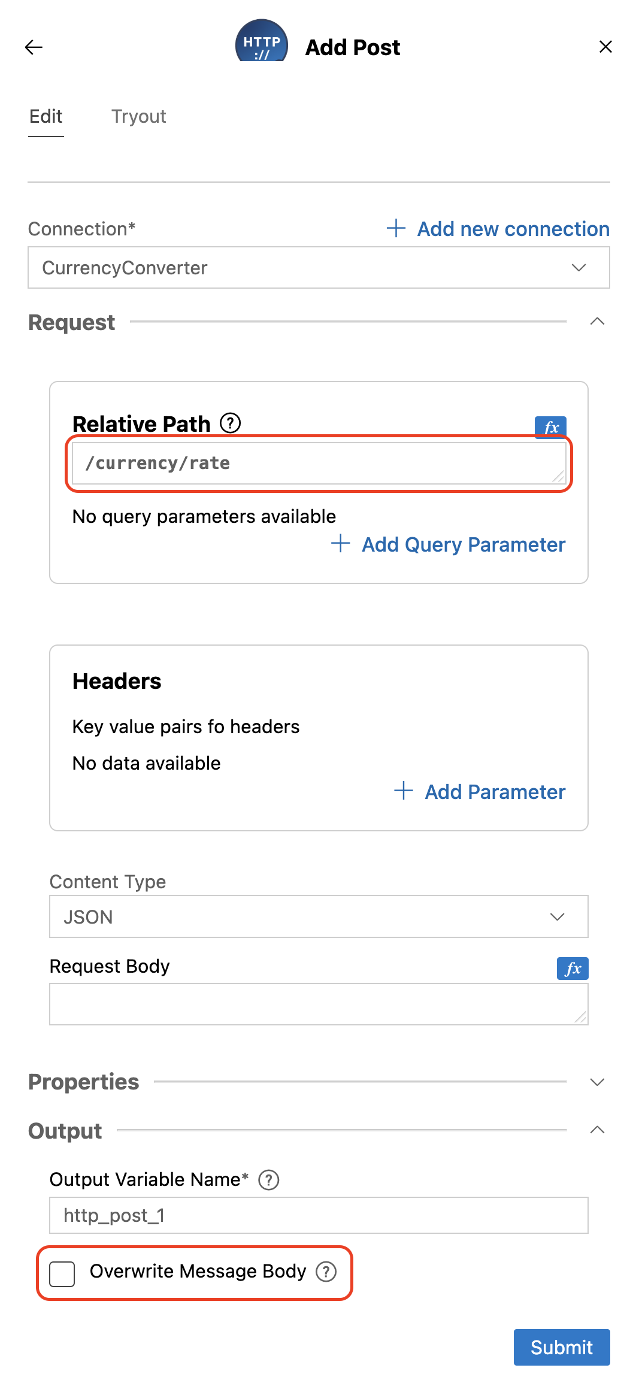
Task: Expand the Properties section
Action: click(597, 1082)
